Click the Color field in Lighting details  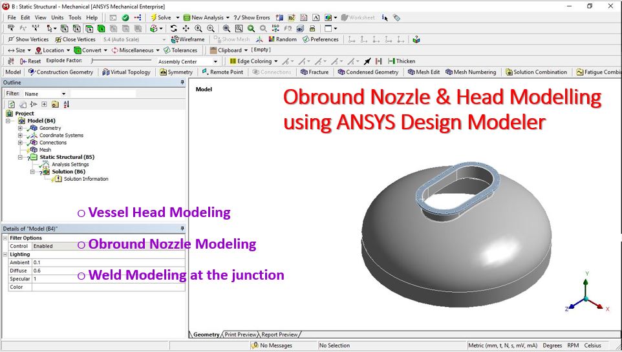(x=108, y=287)
